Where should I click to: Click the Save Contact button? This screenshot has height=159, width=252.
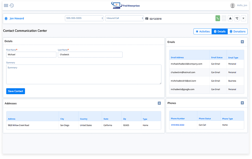[x=15, y=91]
